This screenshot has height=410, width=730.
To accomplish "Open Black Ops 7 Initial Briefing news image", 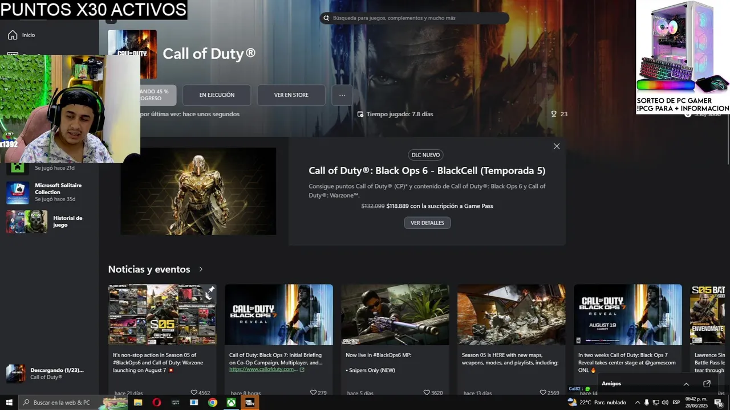I will pos(279,314).
